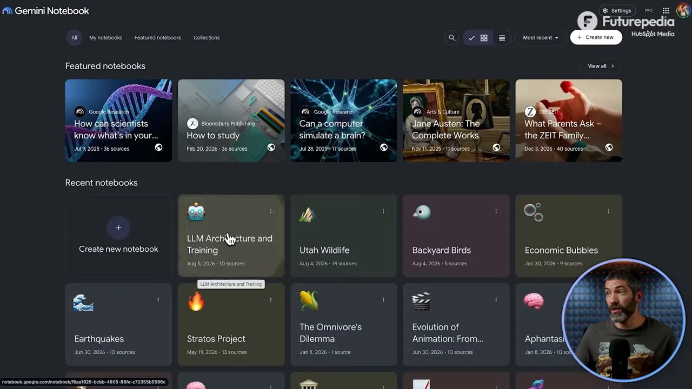Open the three-dot menu on Evolution of Animation
This screenshot has width=692, height=389.
[496, 300]
